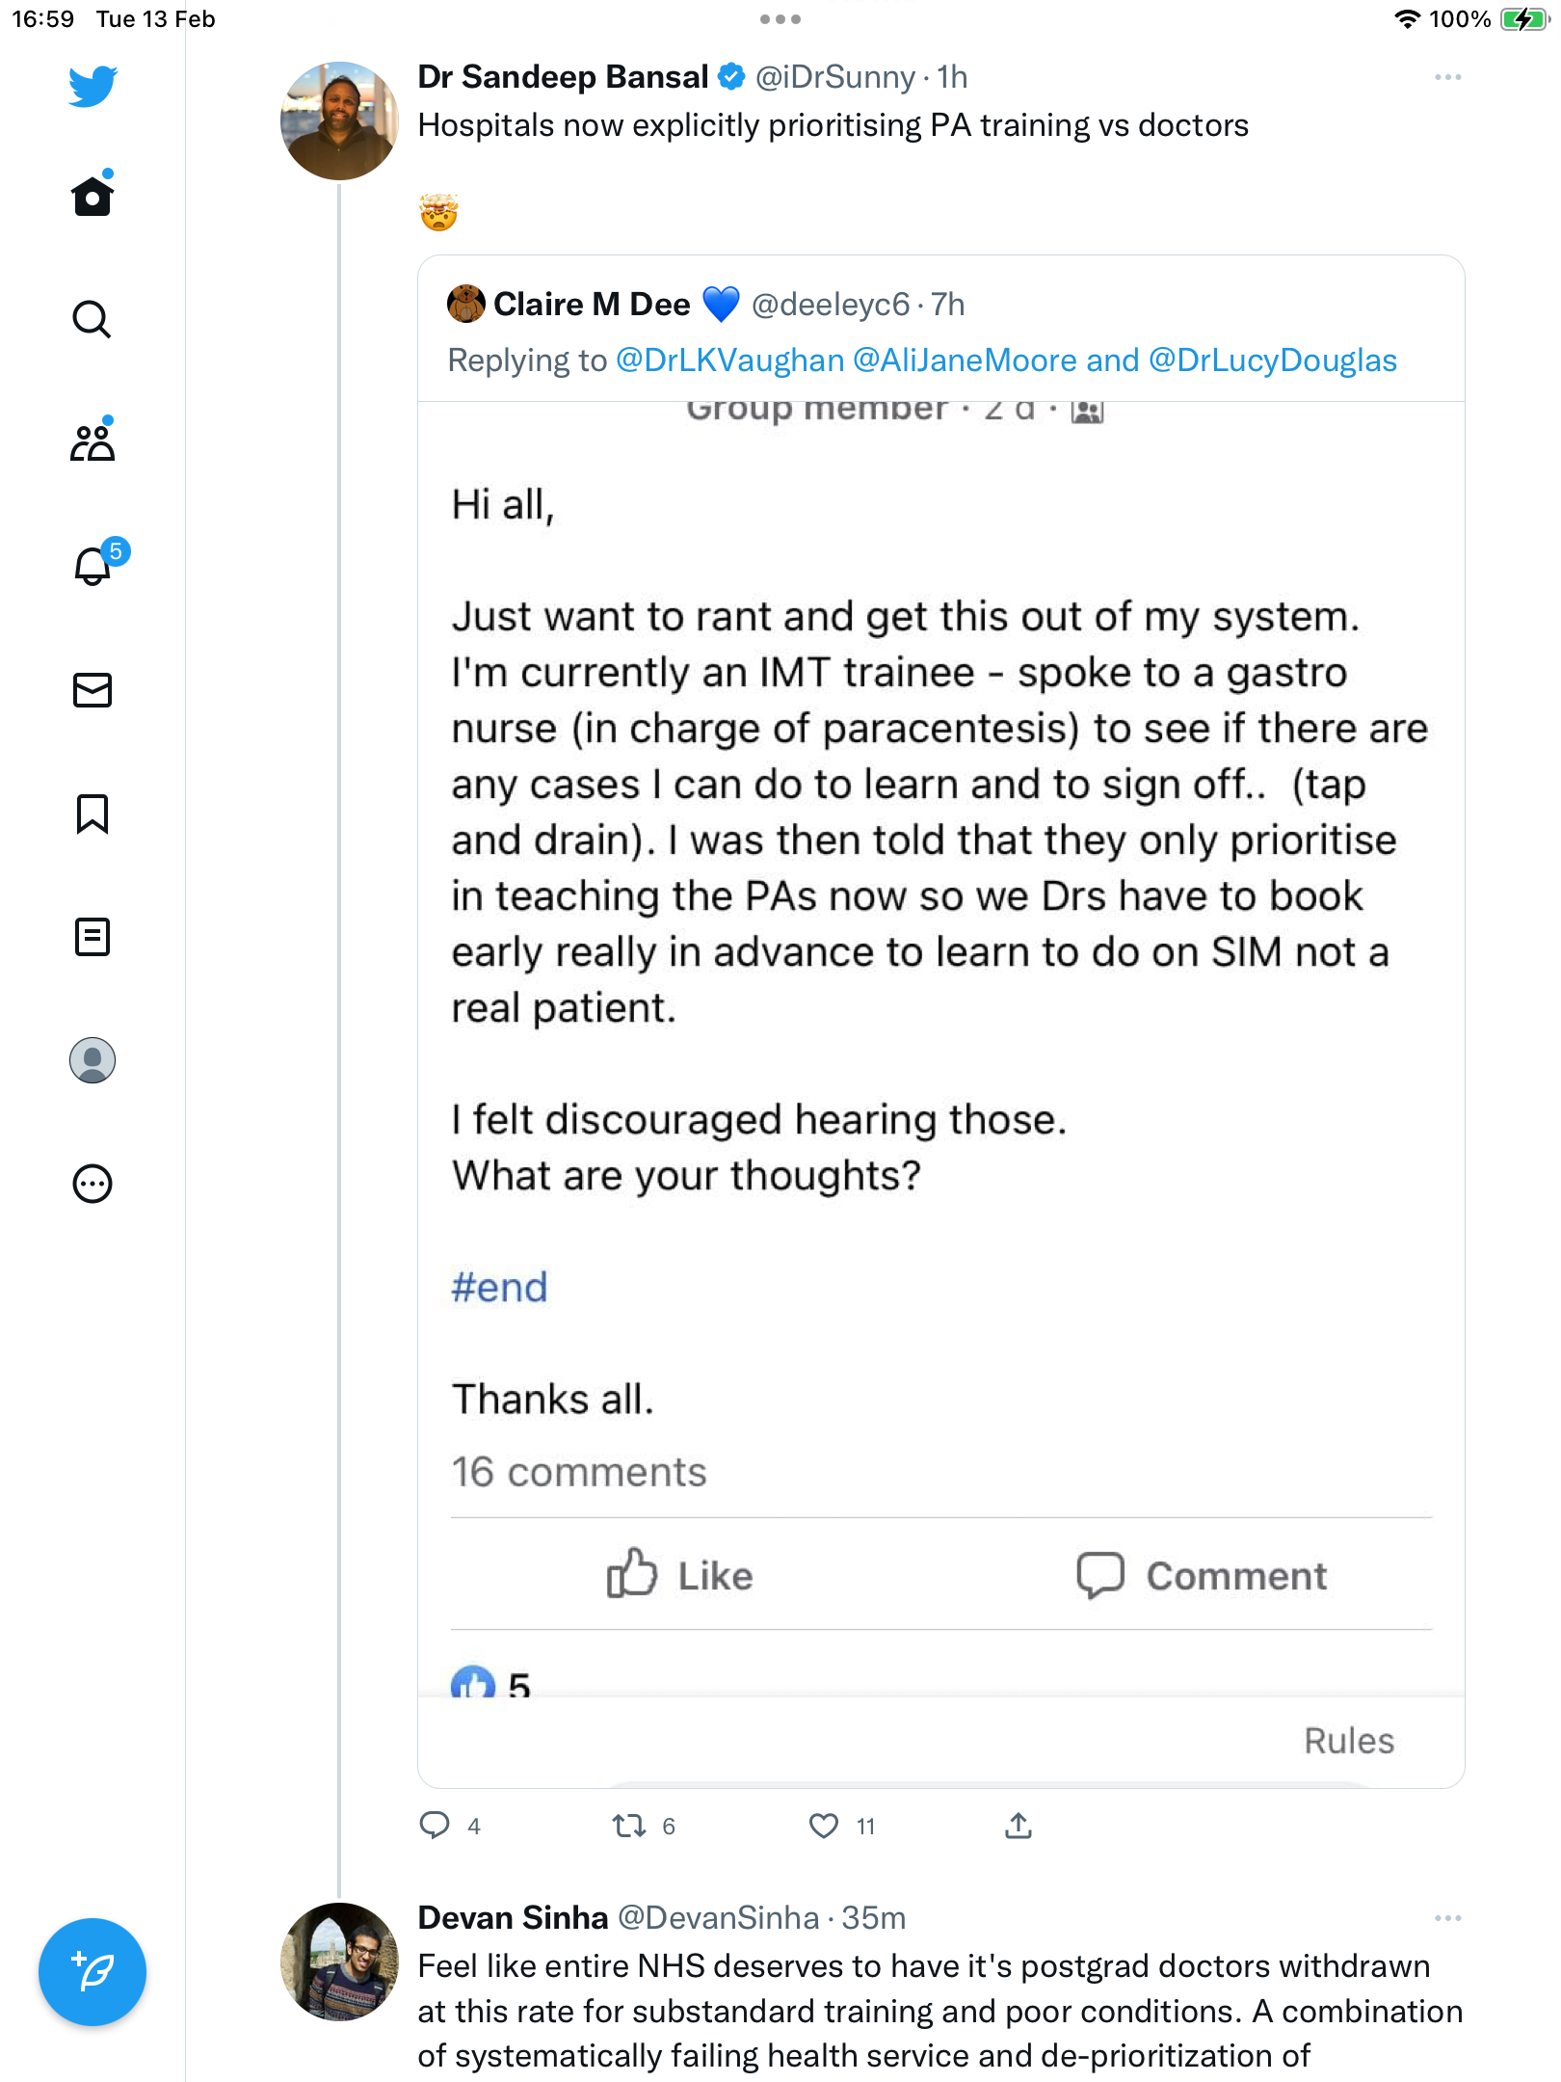
Task: Open the Messages envelope icon
Action: click(93, 690)
